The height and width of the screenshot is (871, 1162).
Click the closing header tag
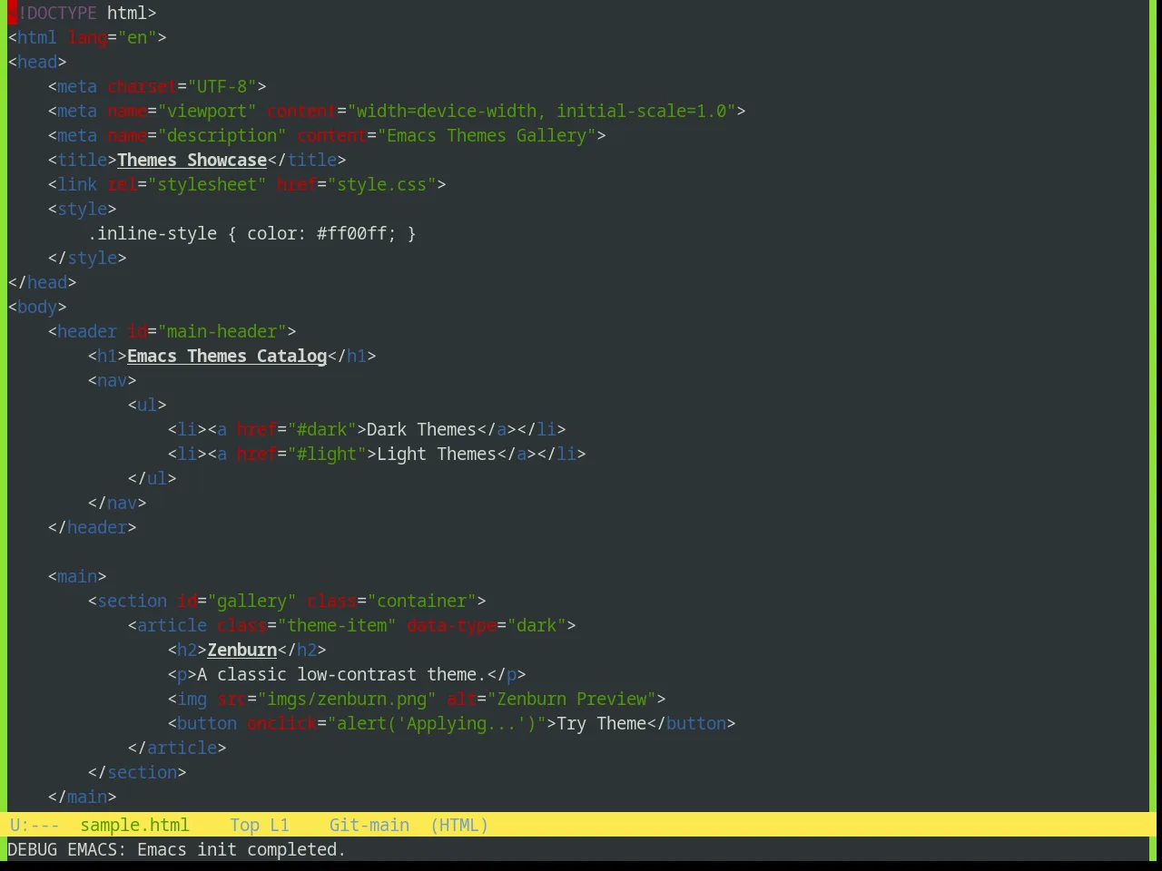(92, 527)
